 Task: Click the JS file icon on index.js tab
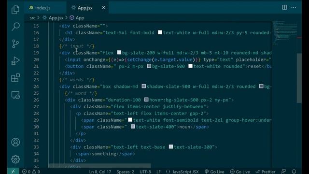point(31,8)
